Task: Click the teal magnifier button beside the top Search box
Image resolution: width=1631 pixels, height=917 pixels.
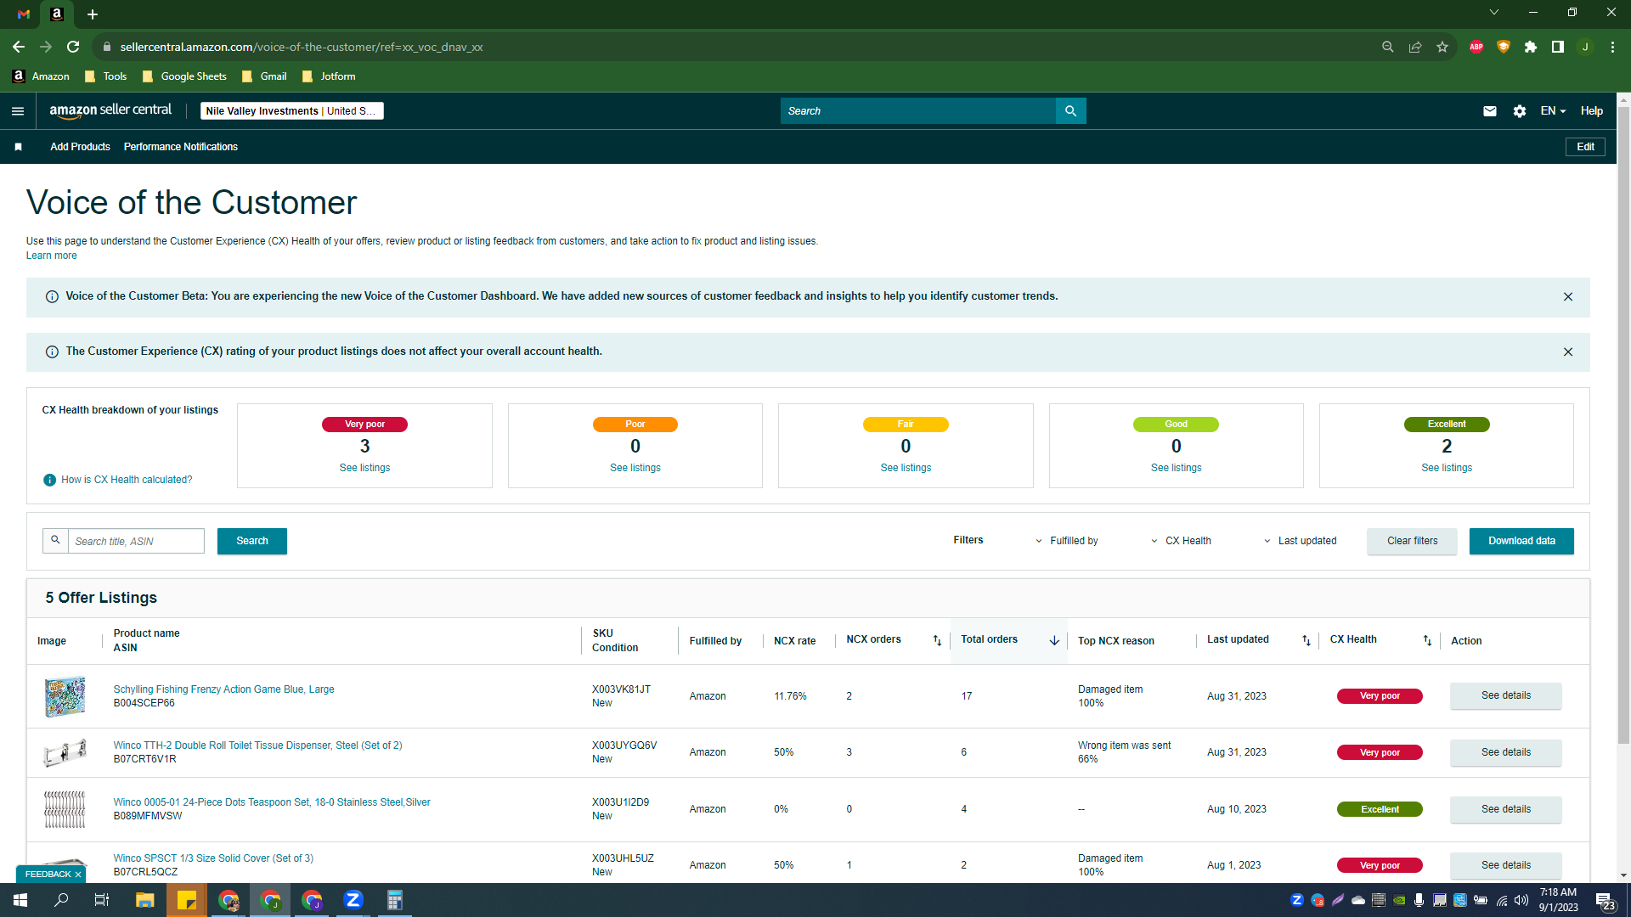Action: coord(1070,111)
